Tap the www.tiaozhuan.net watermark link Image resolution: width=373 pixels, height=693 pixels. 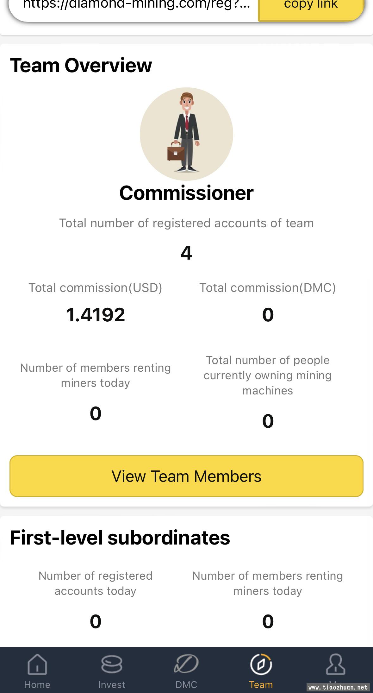pyautogui.click(x=338, y=687)
